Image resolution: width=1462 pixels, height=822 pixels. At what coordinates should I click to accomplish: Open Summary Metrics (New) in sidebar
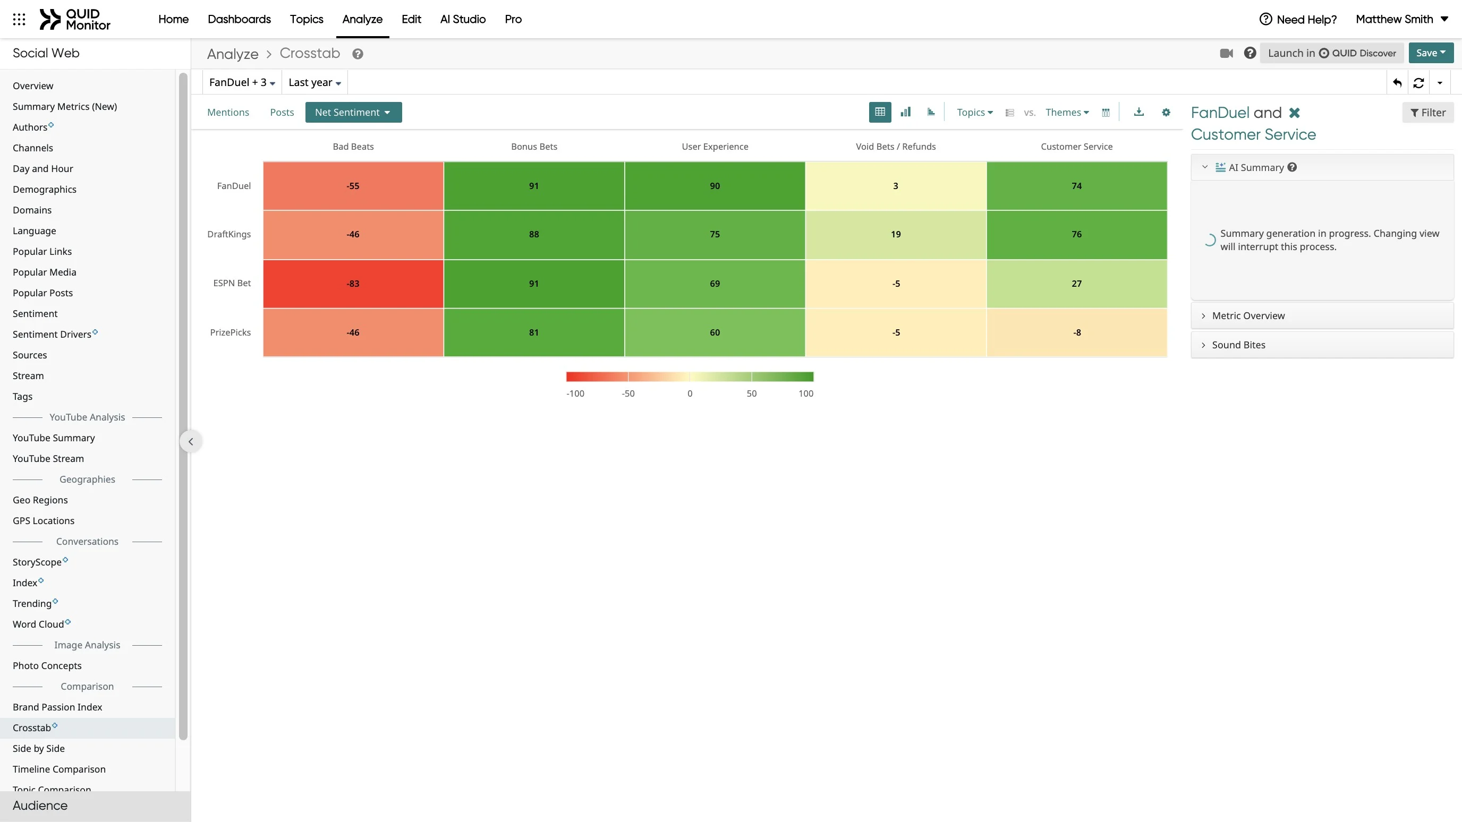pos(65,107)
